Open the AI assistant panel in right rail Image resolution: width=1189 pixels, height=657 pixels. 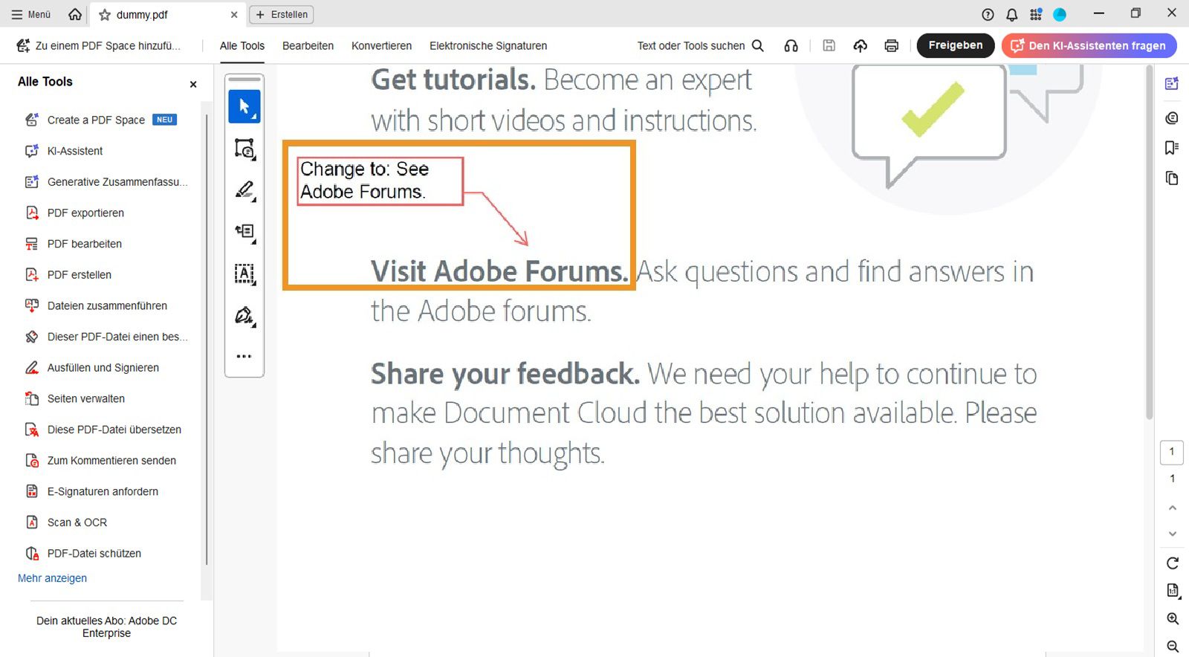tap(1172, 84)
